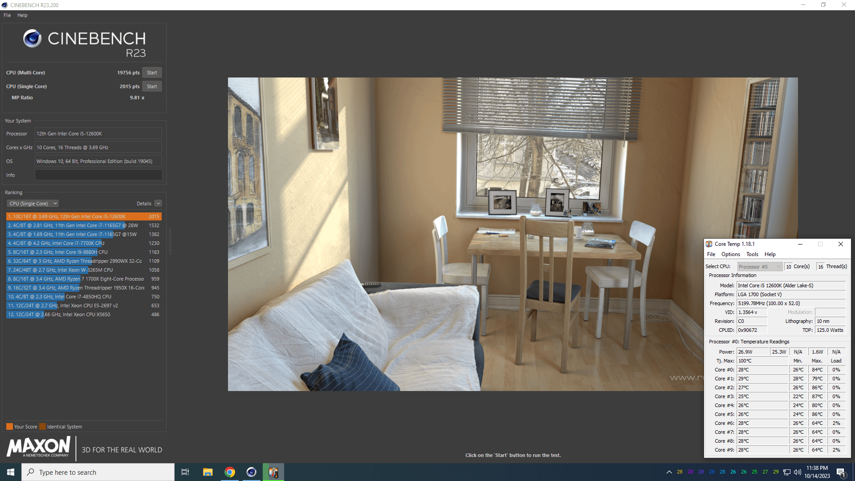Click the VID value 1.3564 v
Viewport: 855px width, 481px height.
click(x=752, y=312)
